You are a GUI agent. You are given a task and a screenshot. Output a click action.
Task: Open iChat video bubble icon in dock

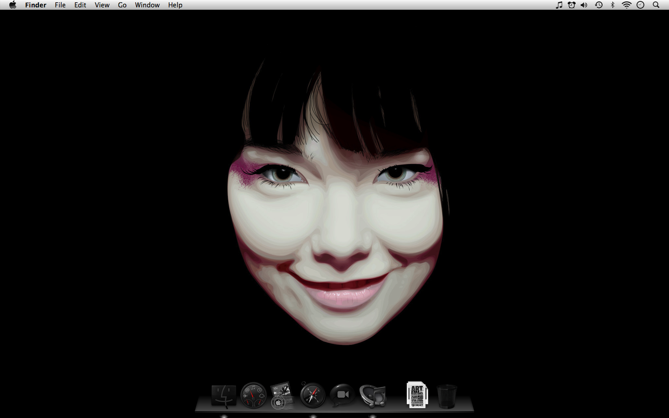[x=342, y=395]
